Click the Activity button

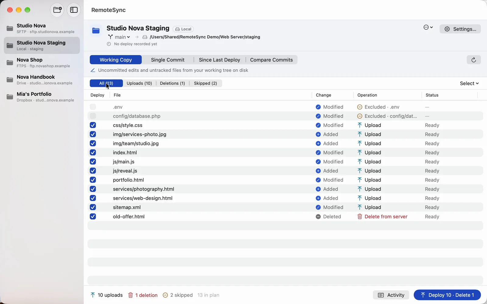coord(391,295)
